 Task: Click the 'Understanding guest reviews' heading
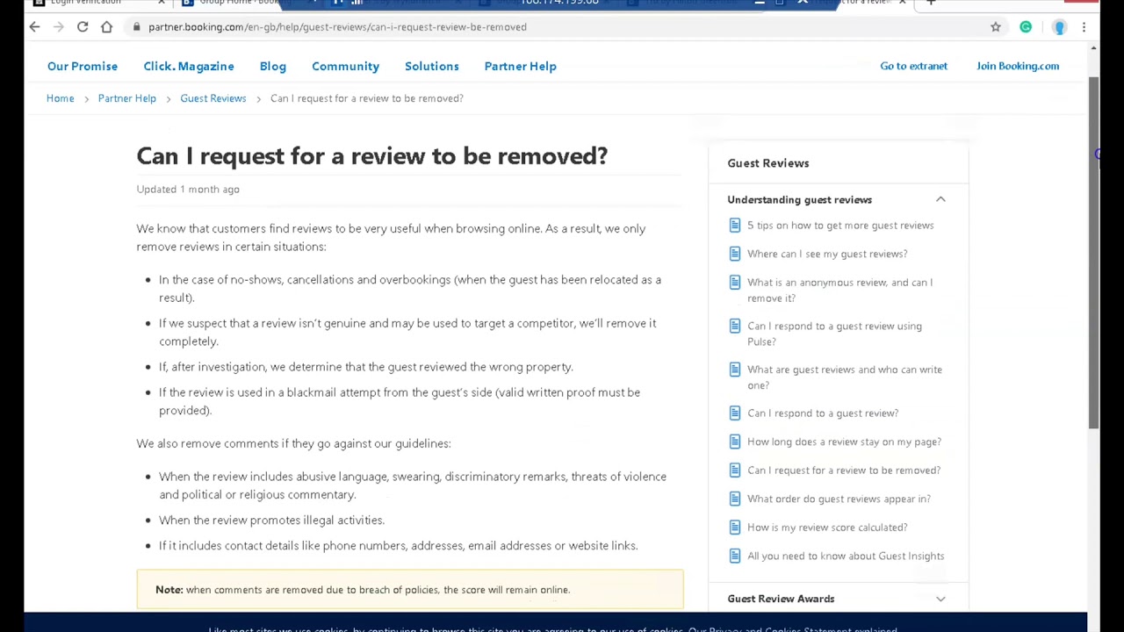pos(799,199)
